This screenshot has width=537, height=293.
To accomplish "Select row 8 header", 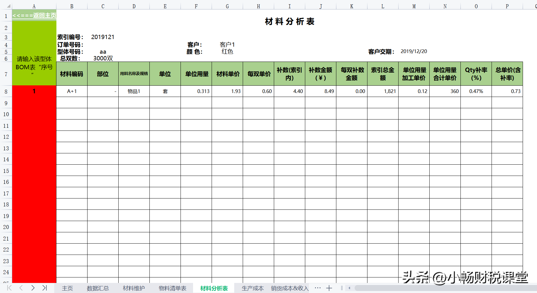I will pyautogui.click(x=6, y=91).
